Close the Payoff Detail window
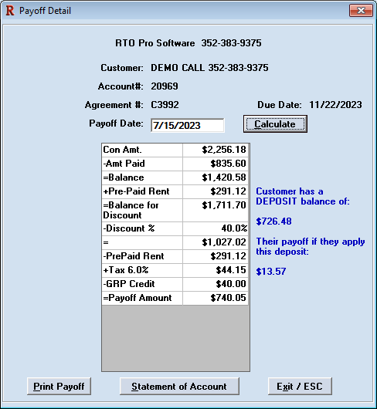This screenshot has width=377, height=409. coord(361,11)
